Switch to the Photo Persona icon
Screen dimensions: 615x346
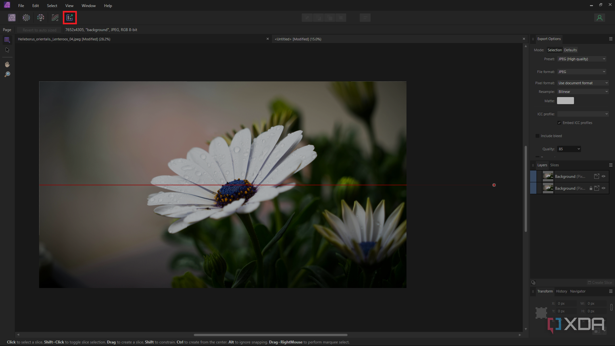[x=12, y=18]
